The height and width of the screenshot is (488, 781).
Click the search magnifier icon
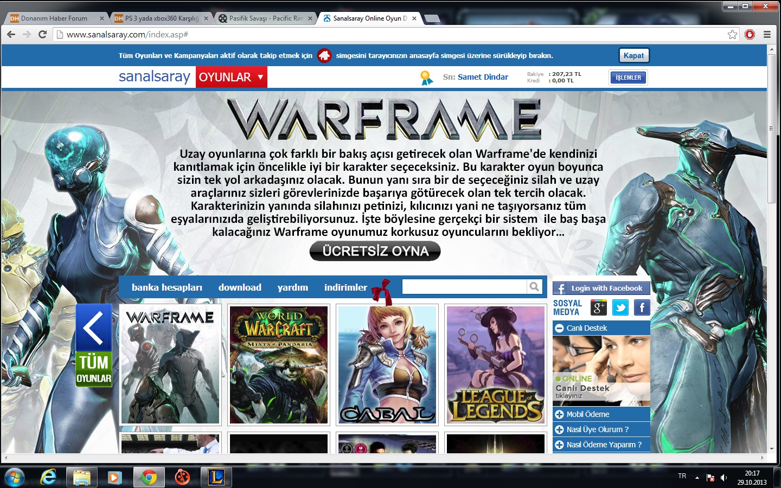(534, 287)
